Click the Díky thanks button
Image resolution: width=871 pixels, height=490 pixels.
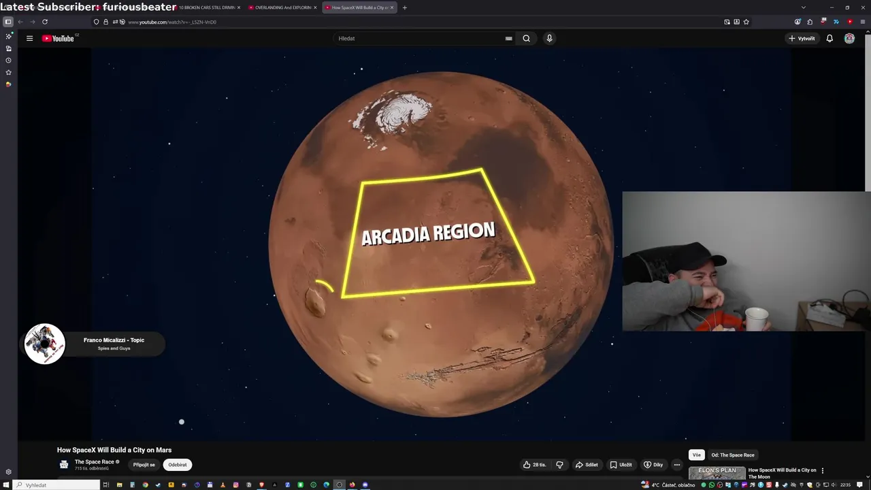tap(653, 465)
